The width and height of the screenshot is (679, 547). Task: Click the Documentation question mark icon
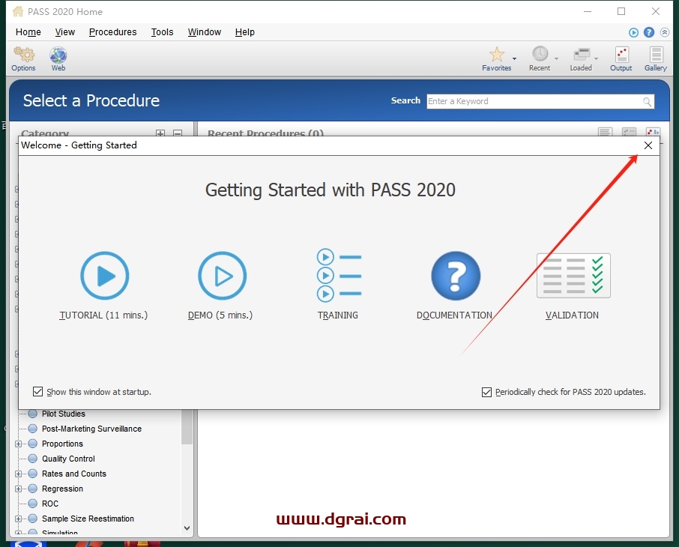coord(456,276)
